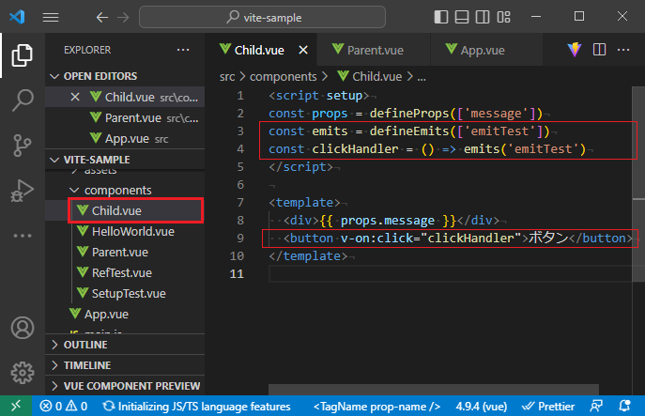This screenshot has width=645, height=416.
Task: Expand the VUE COMPONENT PREVIEW section
Action: (125, 386)
